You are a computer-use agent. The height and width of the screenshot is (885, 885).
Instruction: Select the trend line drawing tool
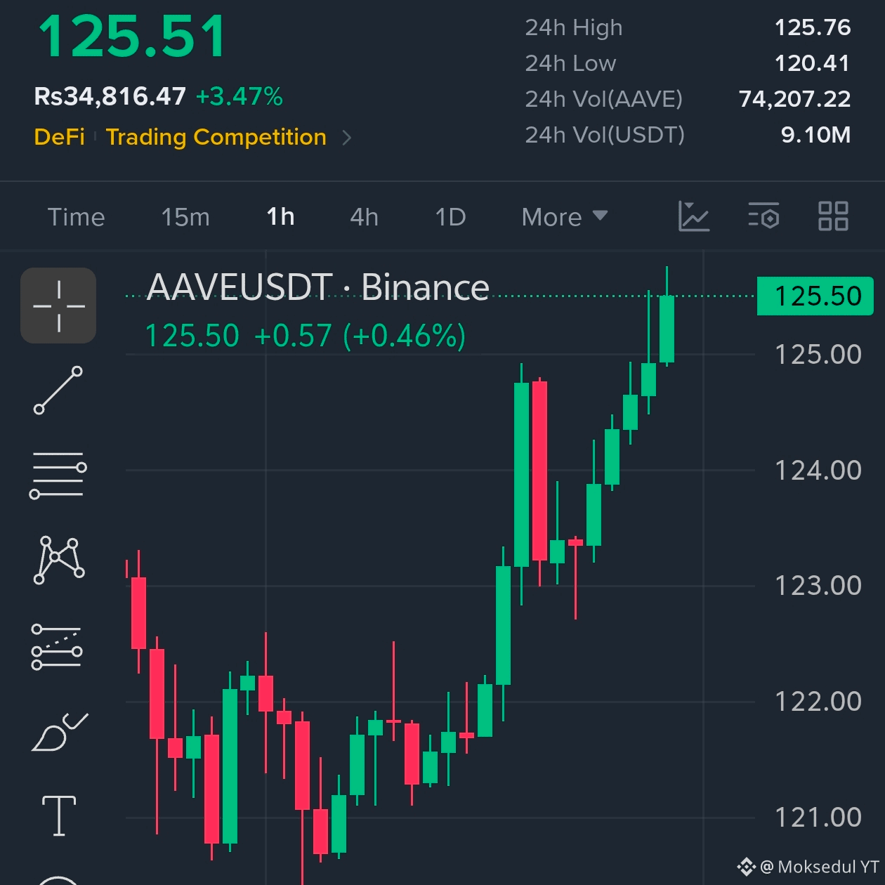(x=58, y=390)
